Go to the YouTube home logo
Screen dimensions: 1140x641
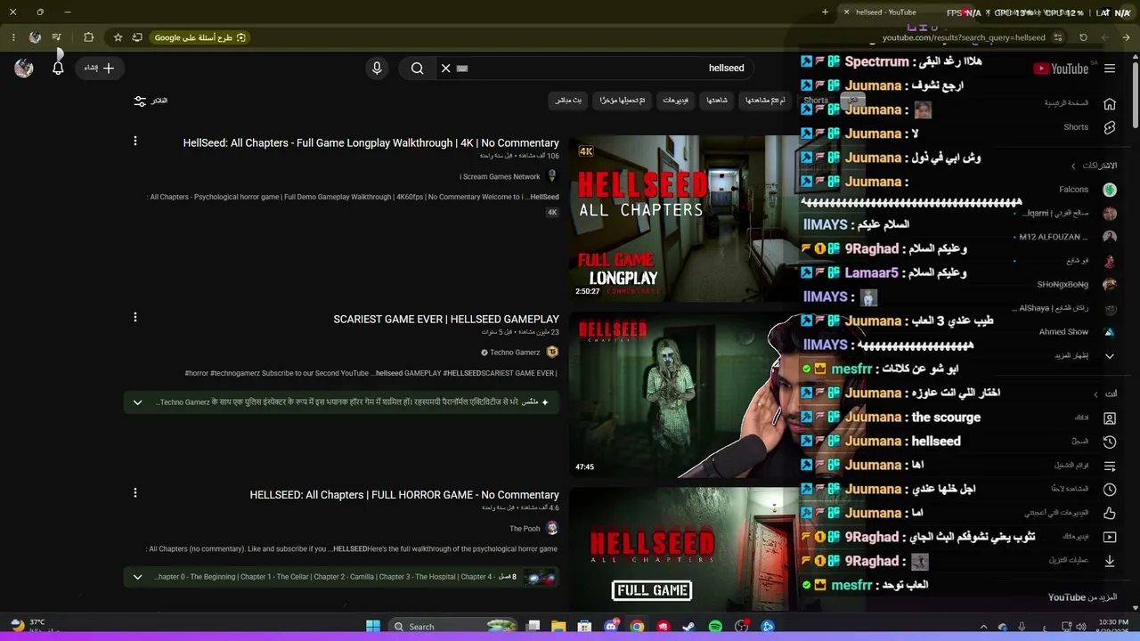pos(1061,69)
